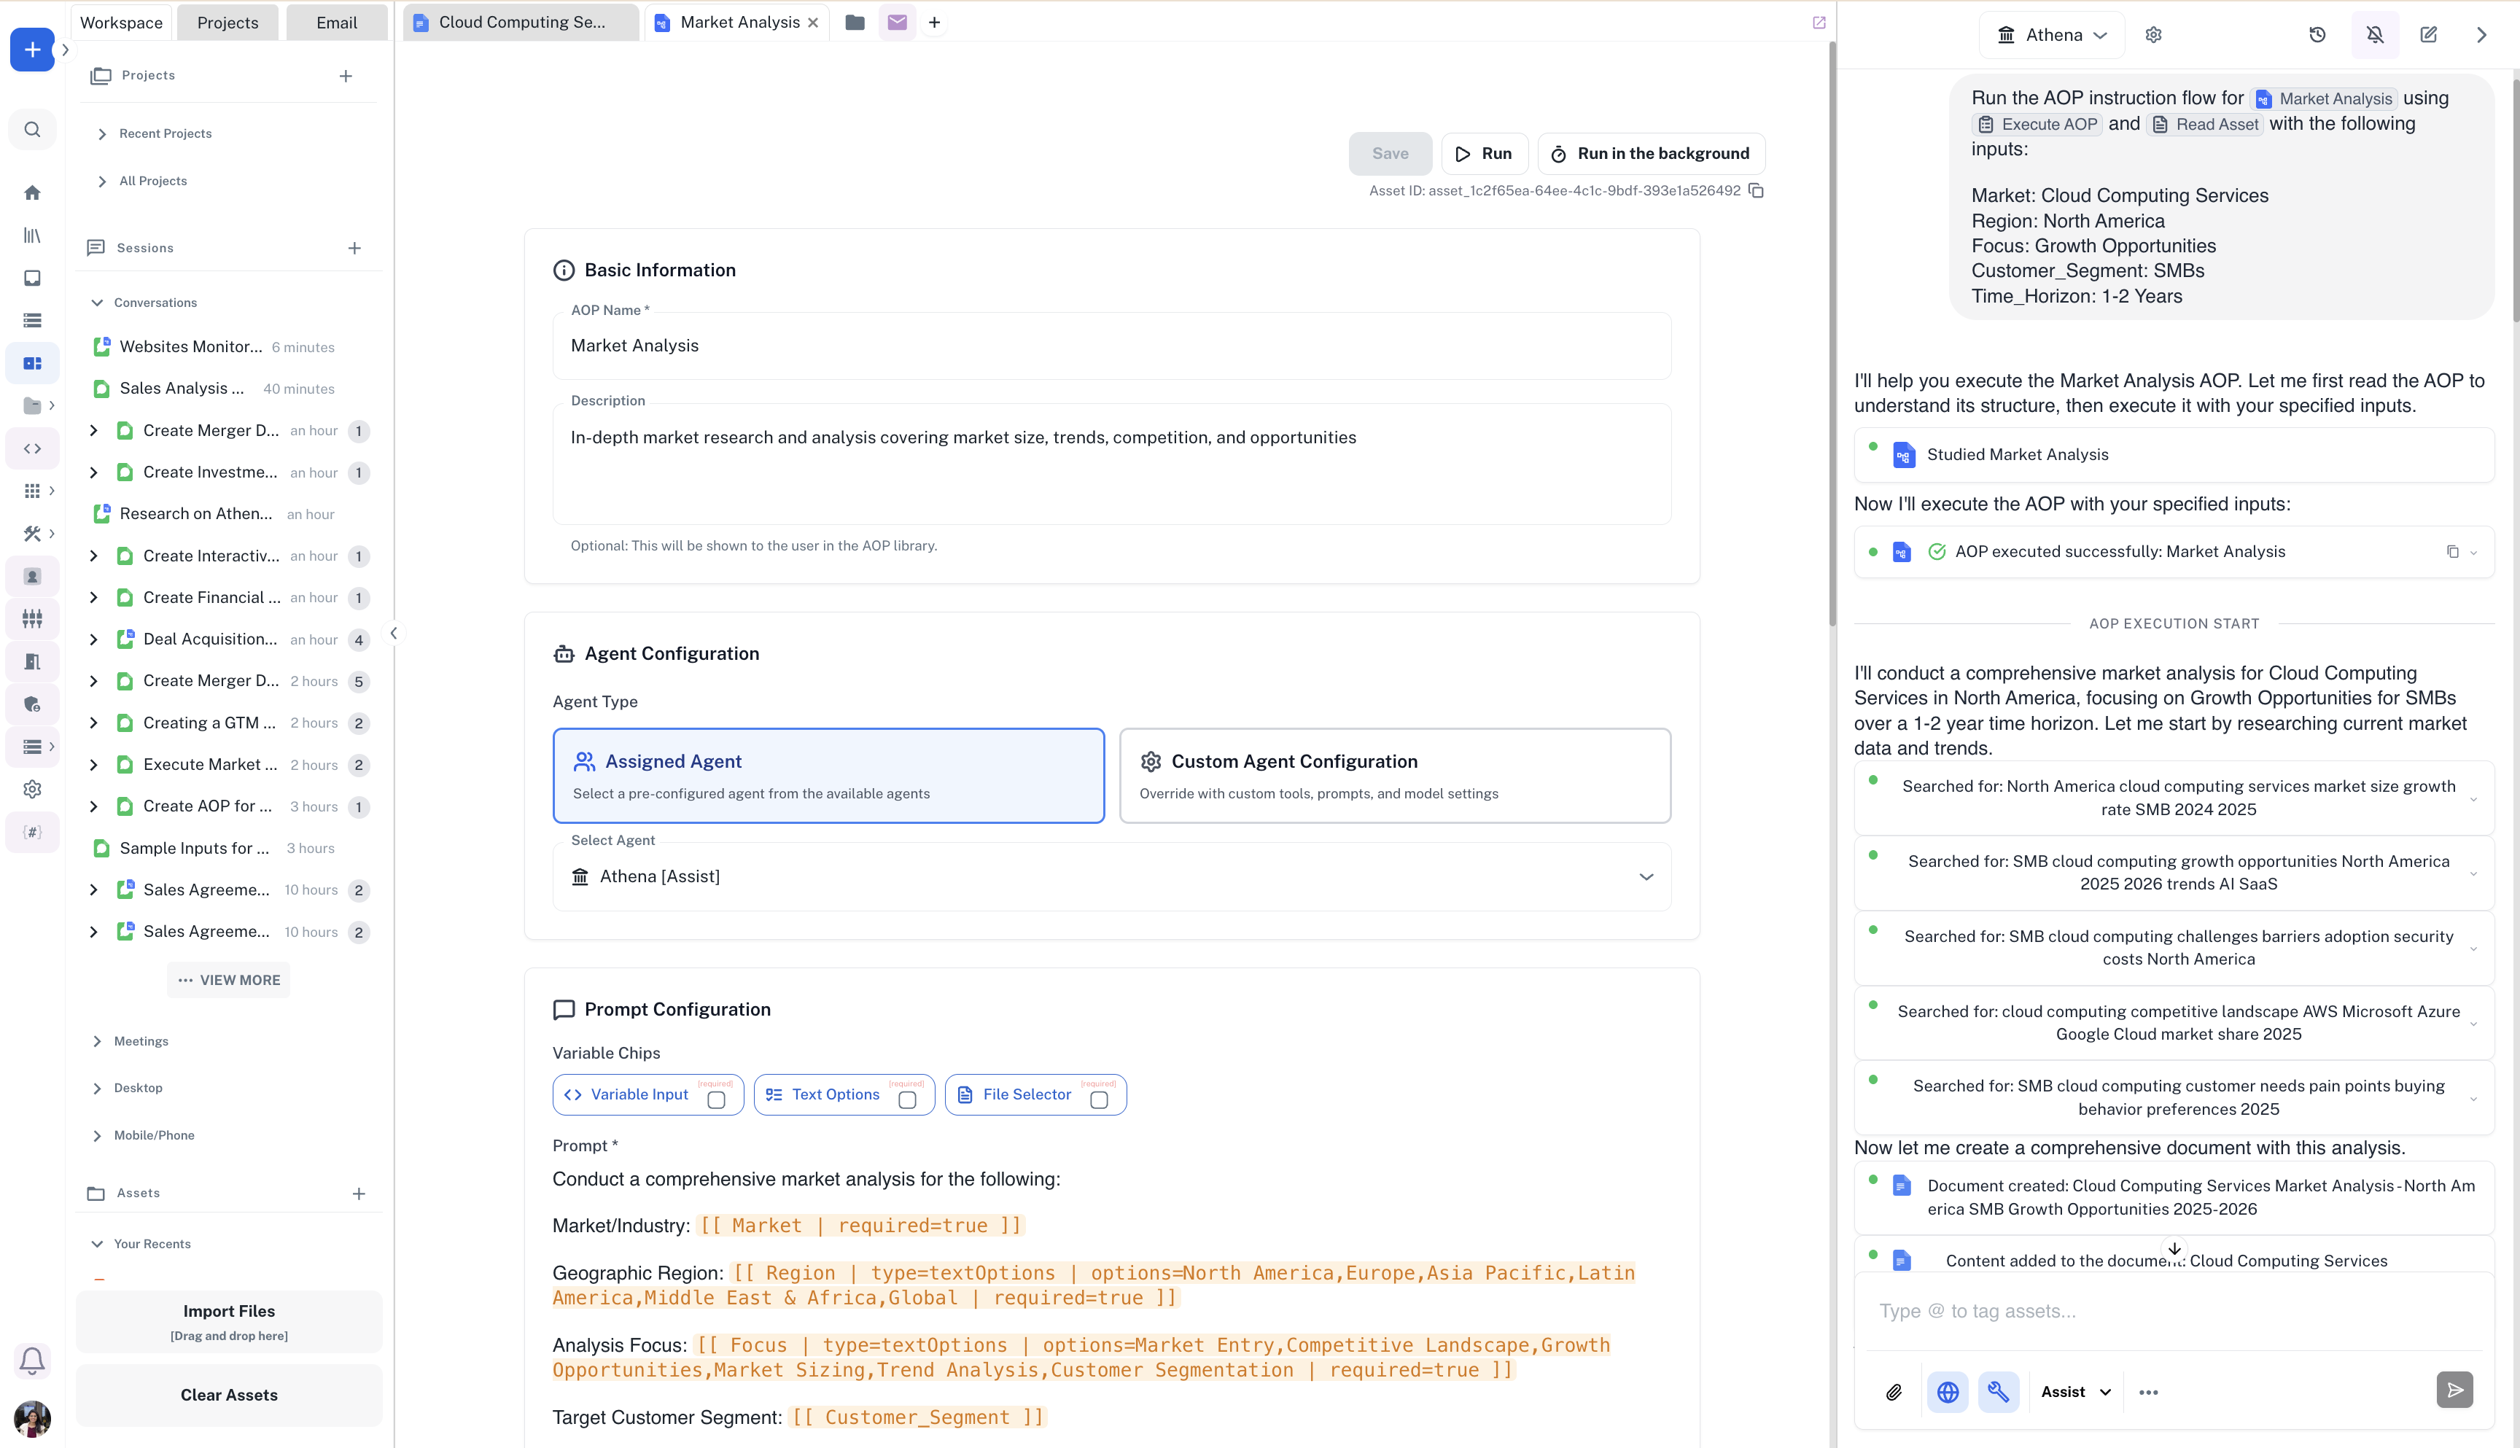Toggle the web search globe icon
Image resolution: width=2520 pixels, height=1448 pixels.
pos(1947,1391)
